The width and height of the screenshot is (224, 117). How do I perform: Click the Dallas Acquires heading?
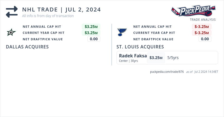point(27,47)
